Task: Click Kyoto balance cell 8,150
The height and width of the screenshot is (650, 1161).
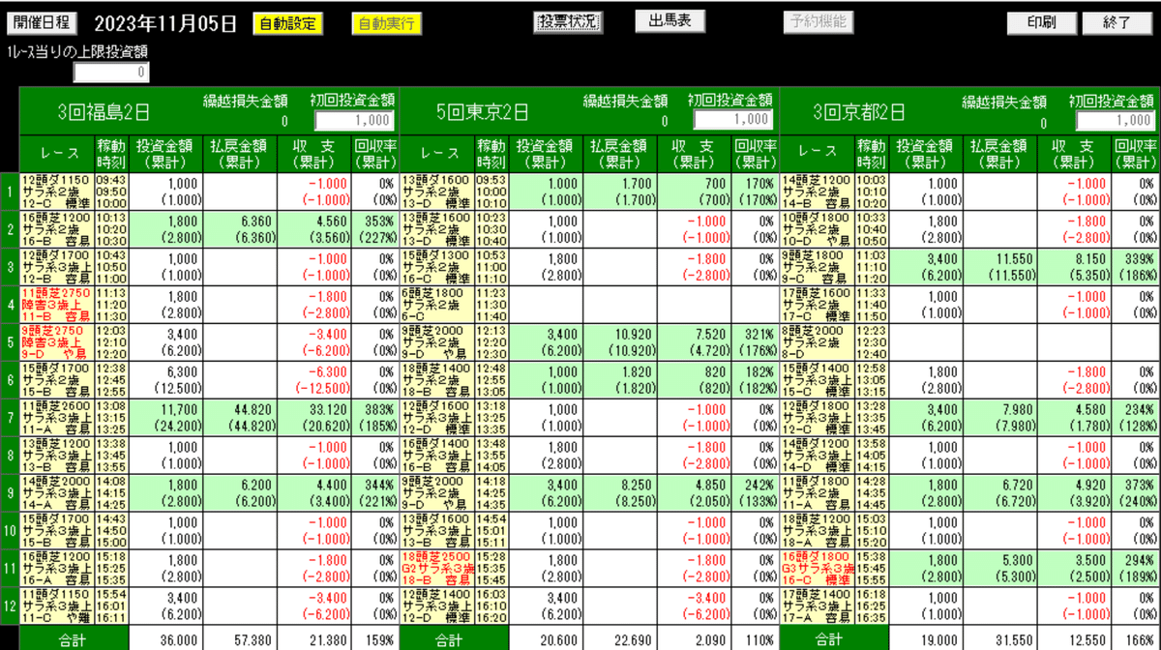Action: pos(1074,267)
